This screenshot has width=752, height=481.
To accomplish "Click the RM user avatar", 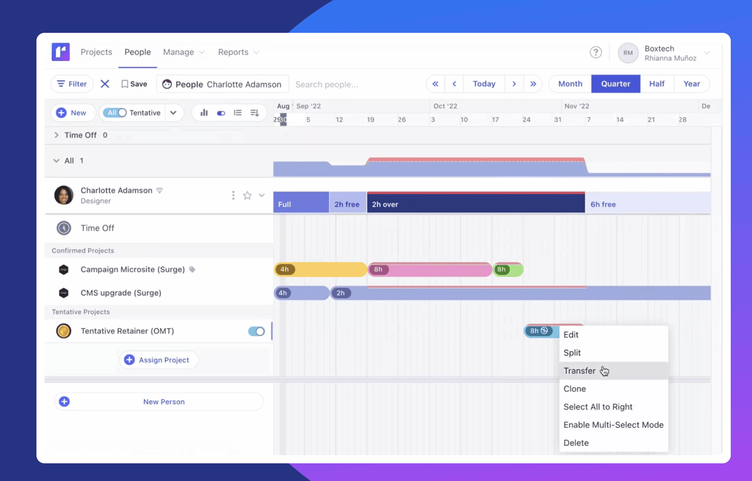I will coord(628,53).
